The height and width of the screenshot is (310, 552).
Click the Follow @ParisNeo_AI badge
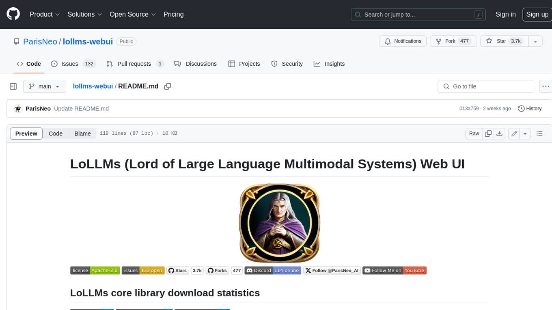(332, 271)
